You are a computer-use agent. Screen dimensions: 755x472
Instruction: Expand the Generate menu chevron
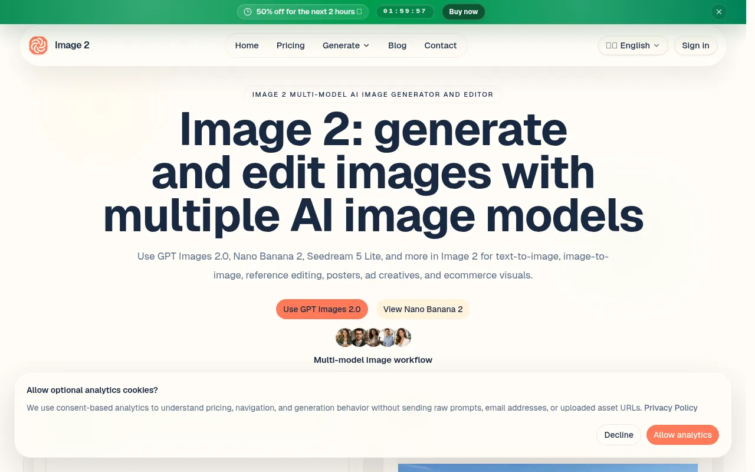tap(366, 45)
